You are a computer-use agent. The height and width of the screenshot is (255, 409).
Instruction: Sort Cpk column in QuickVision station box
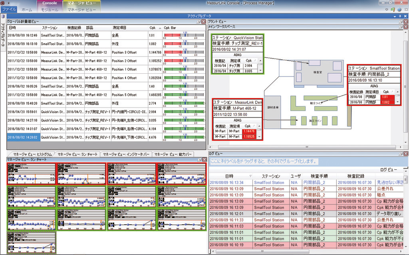click(x=250, y=61)
